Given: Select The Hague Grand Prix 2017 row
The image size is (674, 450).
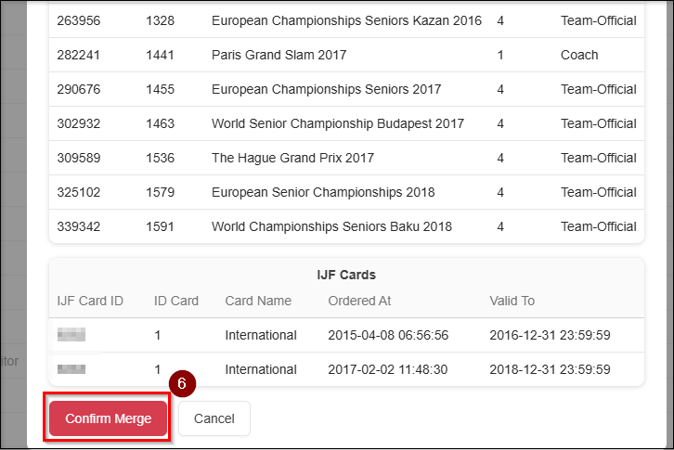Looking at the screenshot, I should click(x=292, y=158).
